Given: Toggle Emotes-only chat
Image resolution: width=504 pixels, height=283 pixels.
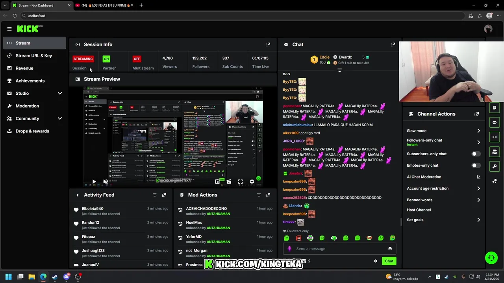Looking at the screenshot, I should click(476, 165).
